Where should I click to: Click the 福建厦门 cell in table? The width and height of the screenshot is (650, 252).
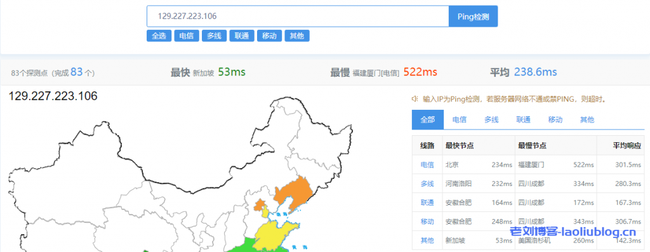(x=531, y=164)
